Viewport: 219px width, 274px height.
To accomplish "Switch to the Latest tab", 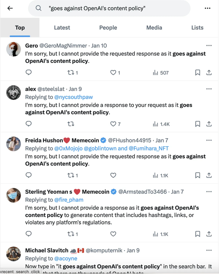I will [62, 28].
